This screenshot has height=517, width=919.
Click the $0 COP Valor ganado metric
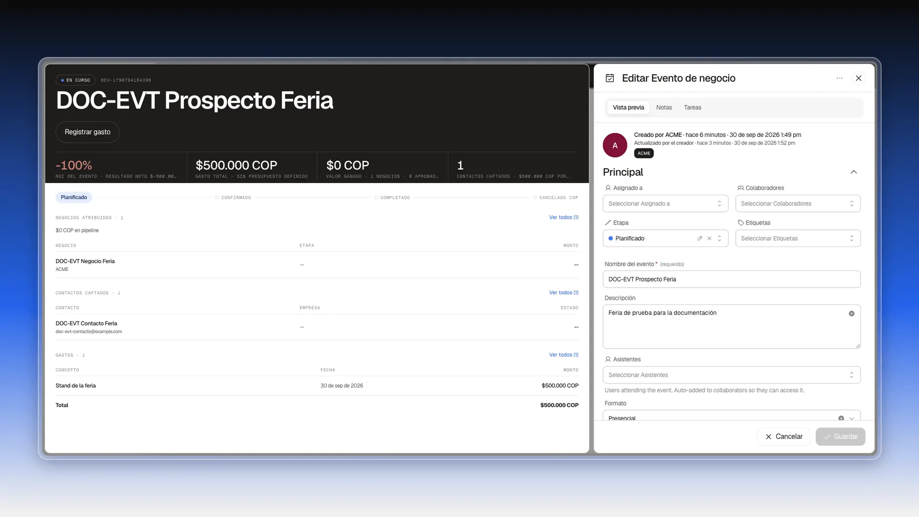coord(382,169)
